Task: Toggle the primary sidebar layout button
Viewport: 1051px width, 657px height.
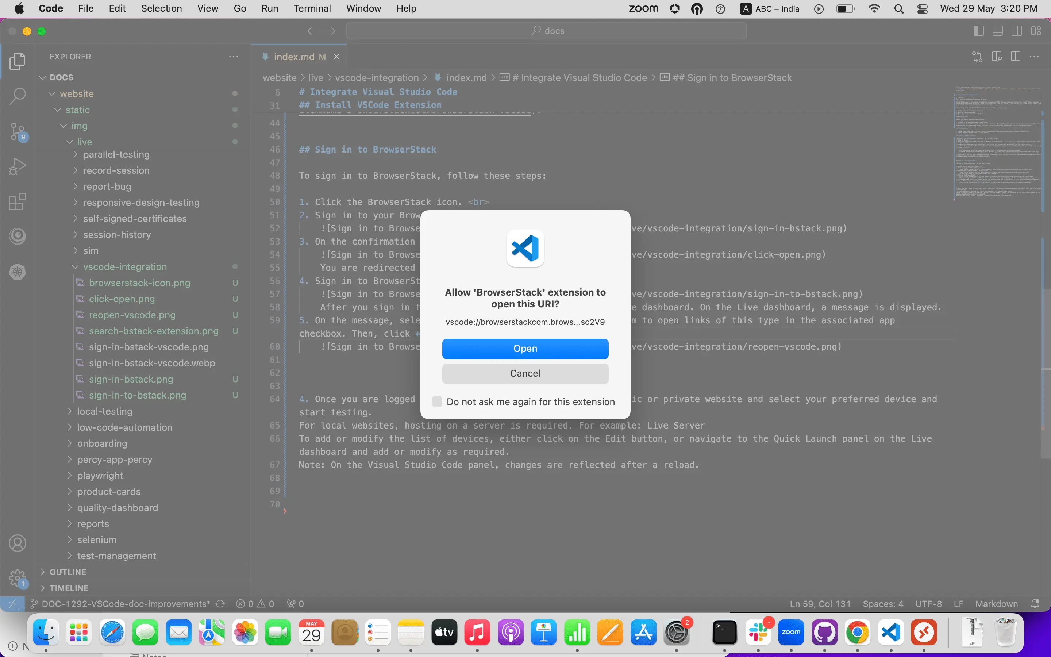Action: pos(978,31)
